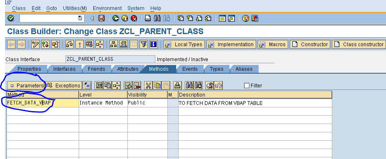Click the Find Next icon in methods toolbar

tap(198, 85)
